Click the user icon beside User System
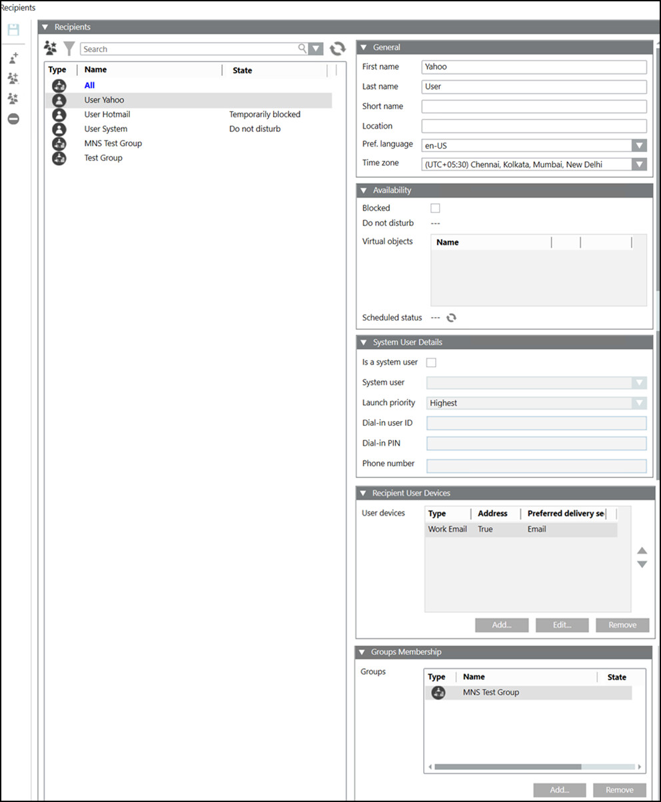The width and height of the screenshot is (661, 802). [x=59, y=129]
